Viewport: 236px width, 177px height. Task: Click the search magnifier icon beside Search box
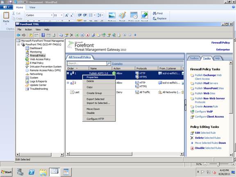pyautogui.click(x=109, y=64)
